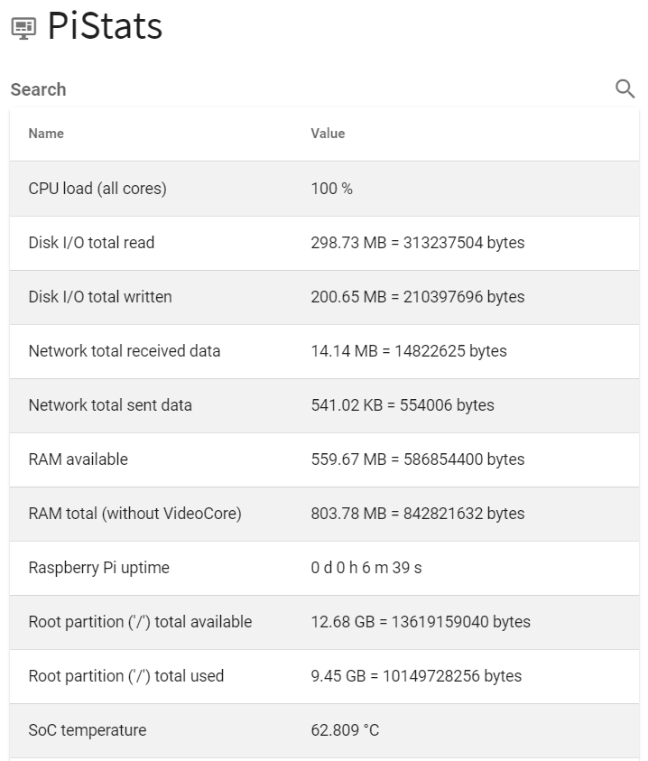Click the uptime value 0 d 0 h 6 m 39 s
The image size is (648, 761).
(x=366, y=567)
